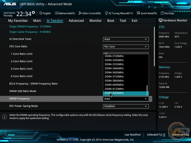Select the 4-Core Ratio Limit row

tap(21, 76)
